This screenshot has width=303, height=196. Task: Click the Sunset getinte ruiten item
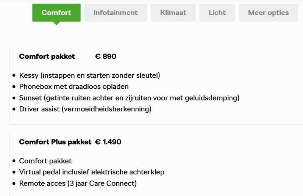click(x=129, y=98)
